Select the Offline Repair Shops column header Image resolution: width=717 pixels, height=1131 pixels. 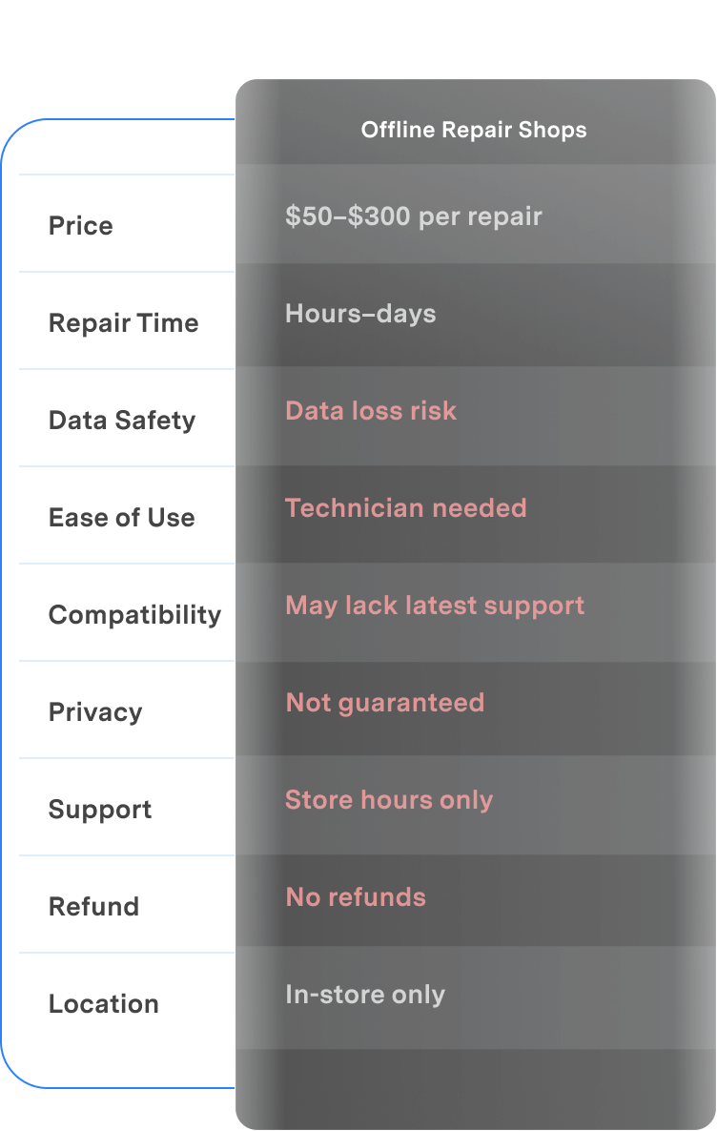pos(474,130)
